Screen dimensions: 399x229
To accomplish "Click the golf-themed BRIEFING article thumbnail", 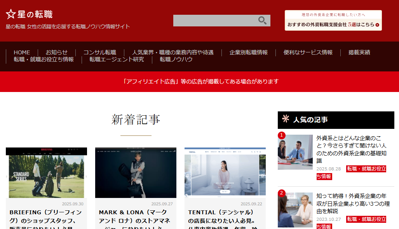I will tap(46, 172).
